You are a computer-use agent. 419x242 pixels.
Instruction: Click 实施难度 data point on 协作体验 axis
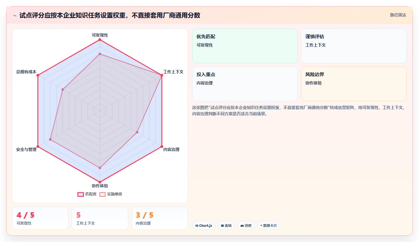click(100, 168)
